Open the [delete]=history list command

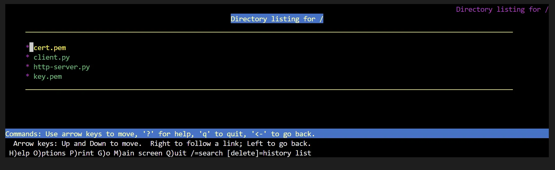click(269, 153)
